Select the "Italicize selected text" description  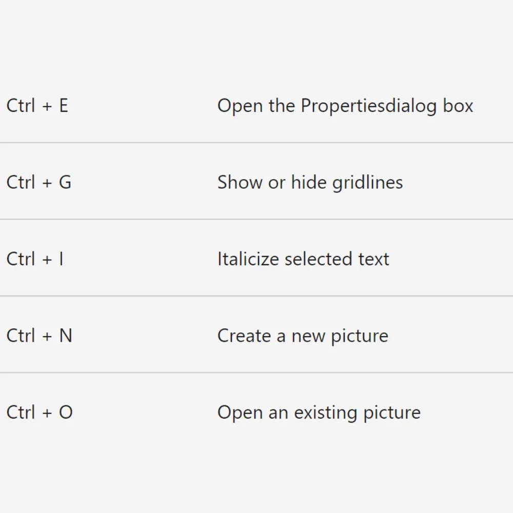coord(303,259)
